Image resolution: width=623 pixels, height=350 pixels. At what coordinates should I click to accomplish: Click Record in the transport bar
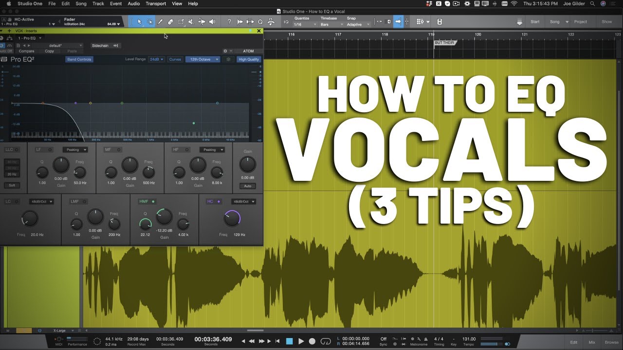point(312,341)
